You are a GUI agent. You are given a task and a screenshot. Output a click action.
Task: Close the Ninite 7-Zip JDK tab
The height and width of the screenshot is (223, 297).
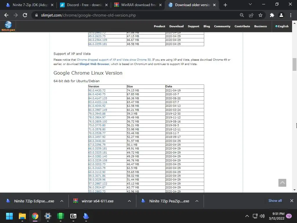(x=52, y=5)
